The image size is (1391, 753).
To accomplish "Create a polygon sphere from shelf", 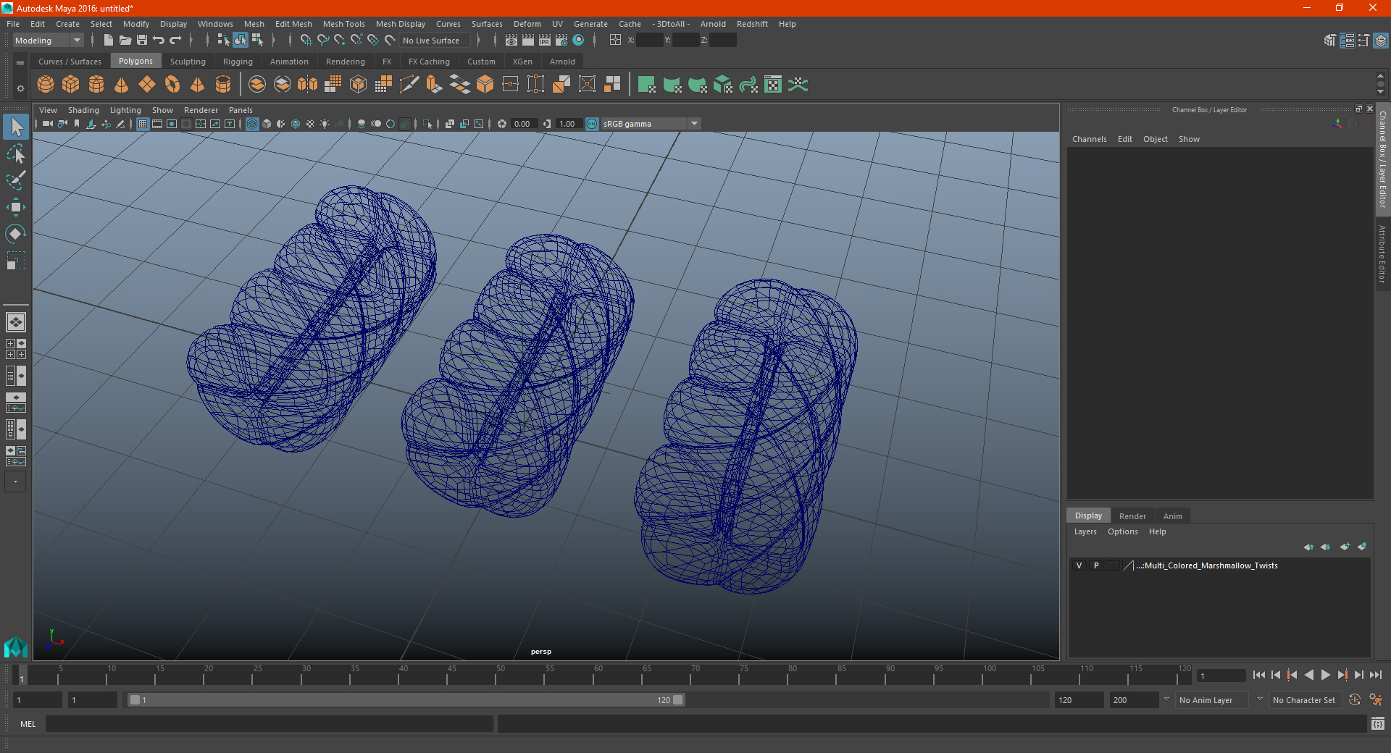I will (46, 85).
